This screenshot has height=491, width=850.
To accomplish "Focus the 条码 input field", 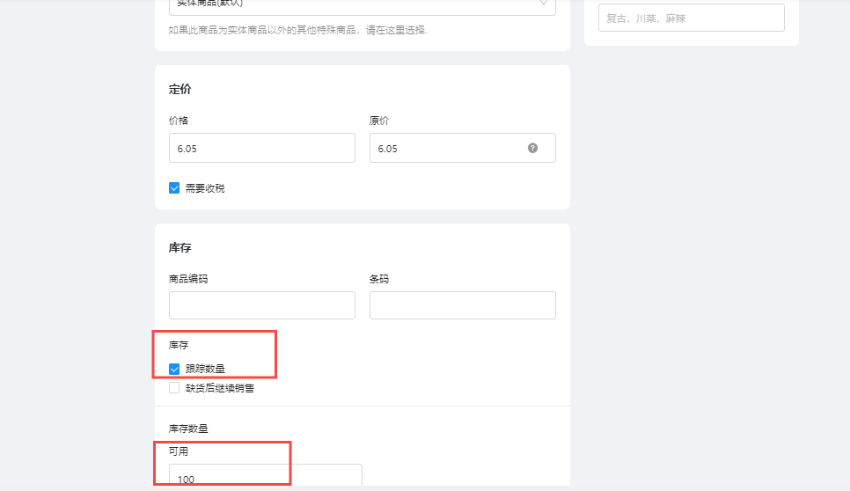I will pos(463,305).
